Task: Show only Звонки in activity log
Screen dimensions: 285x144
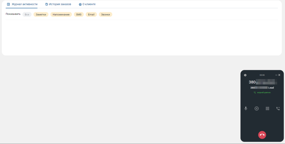Action: (105, 14)
